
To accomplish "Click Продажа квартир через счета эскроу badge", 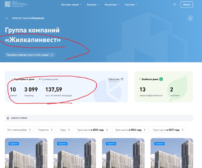I will tap(30, 55).
